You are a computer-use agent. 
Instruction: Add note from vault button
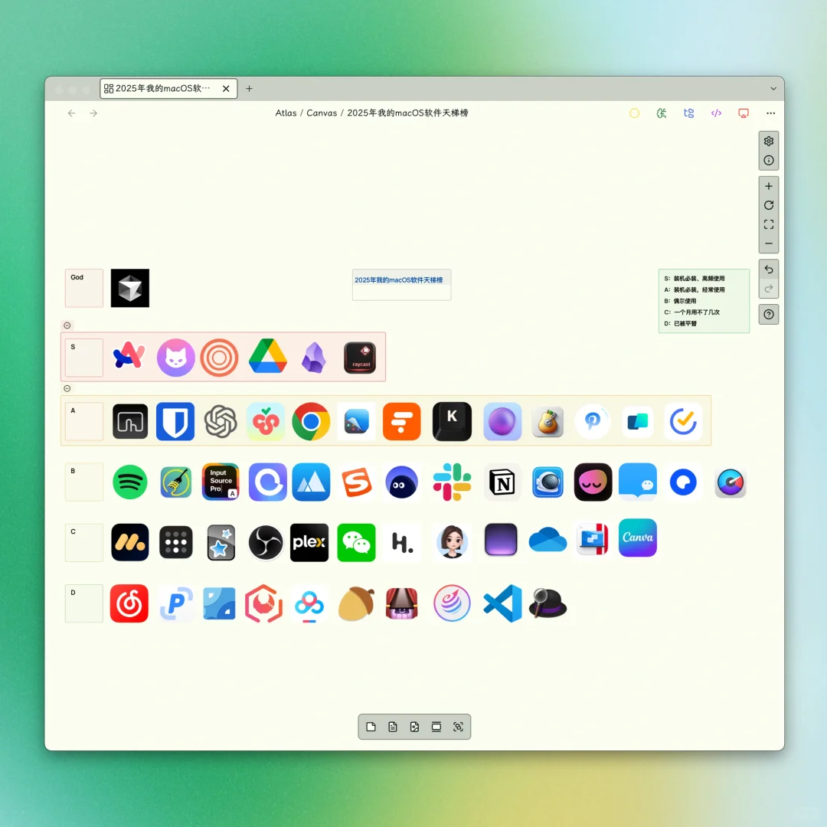coord(392,727)
